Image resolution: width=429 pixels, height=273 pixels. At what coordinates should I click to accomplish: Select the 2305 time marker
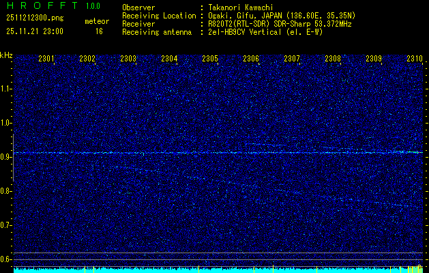click(x=210, y=59)
